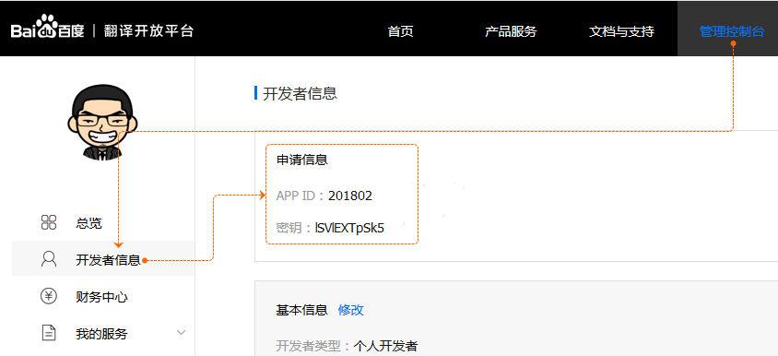Open the 首页 navigation item
This screenshot has width=778, height=356.
click(x=400, y=31)
